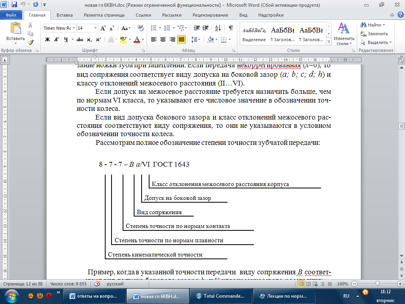Viewport: 405px width, 304px height.
Task: Apply the Выделение style
Action: (254, 34)
